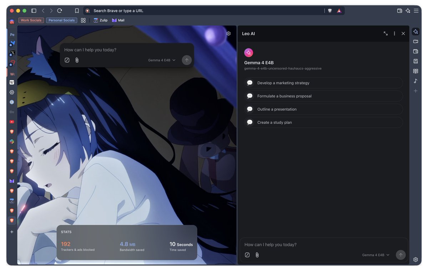Open Leo AI sparkle icon in top toolbar
The width and height of the screenshot is (428, 273).
coord(408,11)
